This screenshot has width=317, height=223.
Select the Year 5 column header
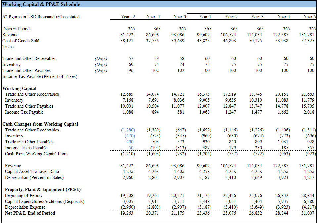tap(310, 17)
